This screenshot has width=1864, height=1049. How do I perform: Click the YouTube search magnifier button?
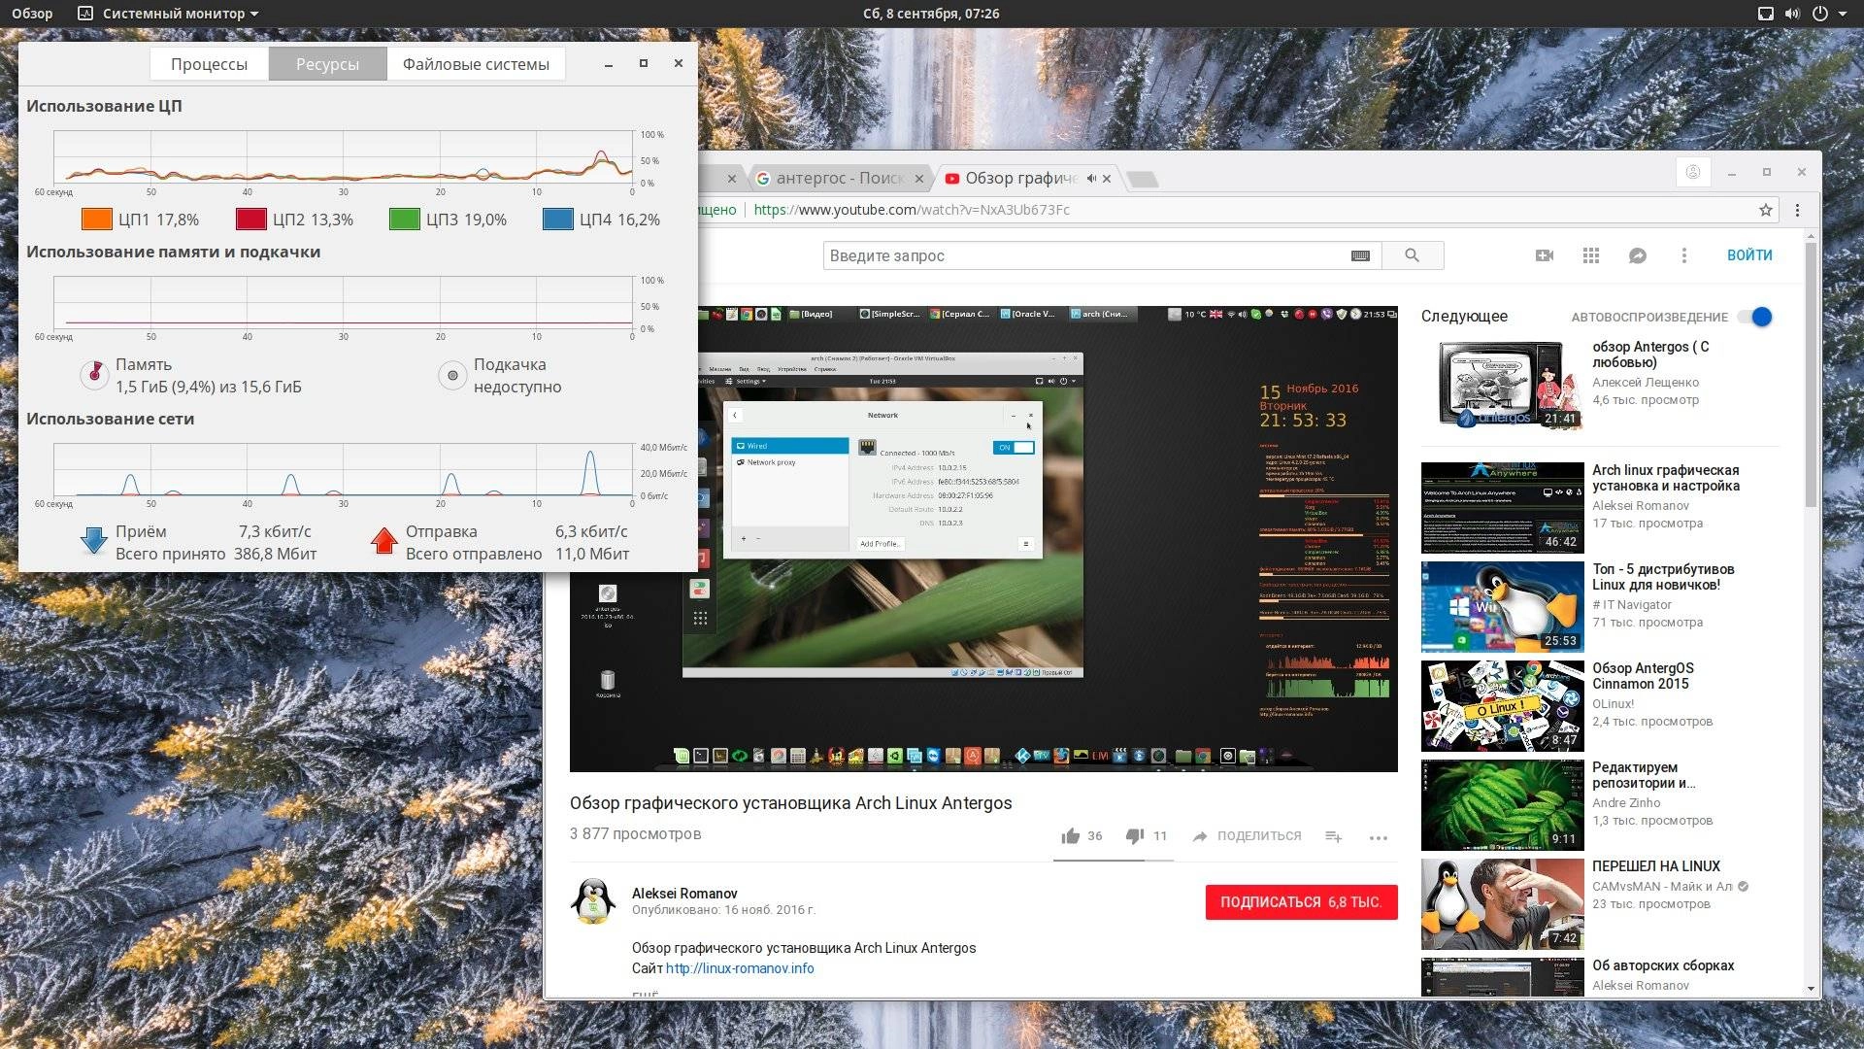[x=1413, y=255]
